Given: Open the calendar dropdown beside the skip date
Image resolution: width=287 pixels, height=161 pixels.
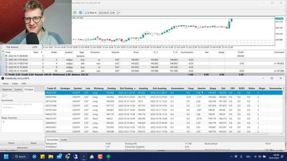Looking at the screenshot, I should pyautogui.click(x=118, y=13).
